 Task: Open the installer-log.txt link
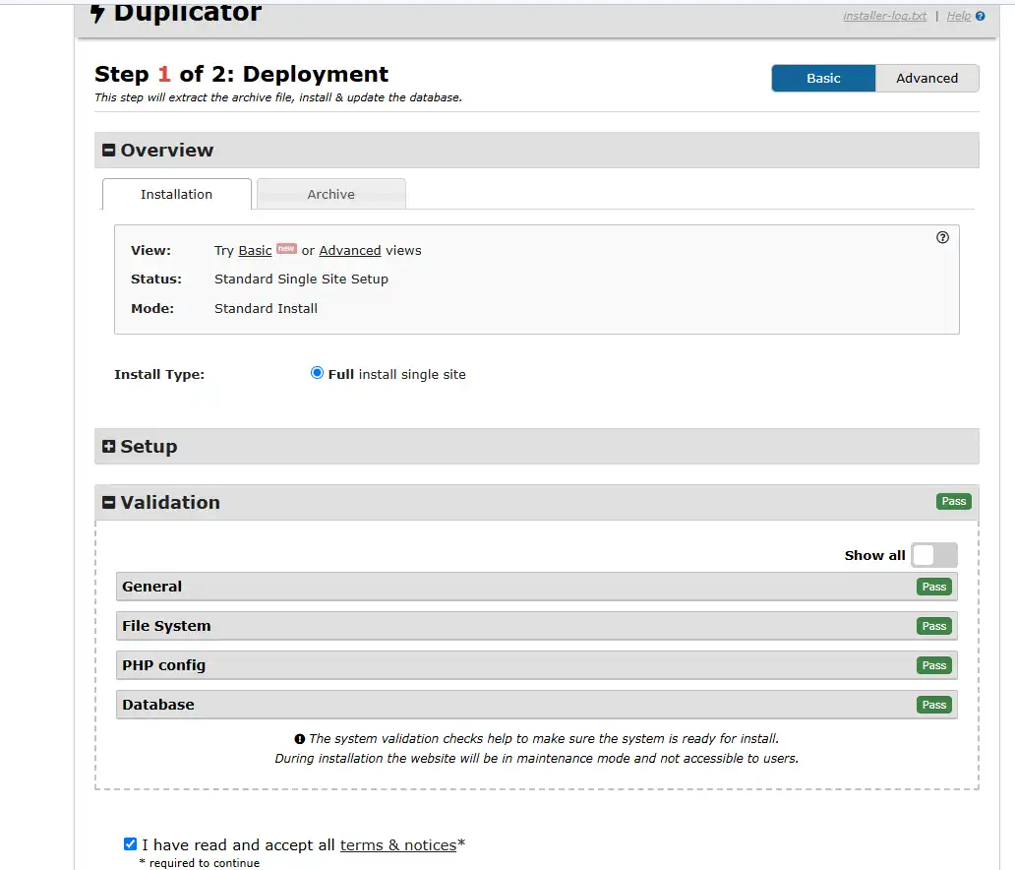tap(885, 16)
